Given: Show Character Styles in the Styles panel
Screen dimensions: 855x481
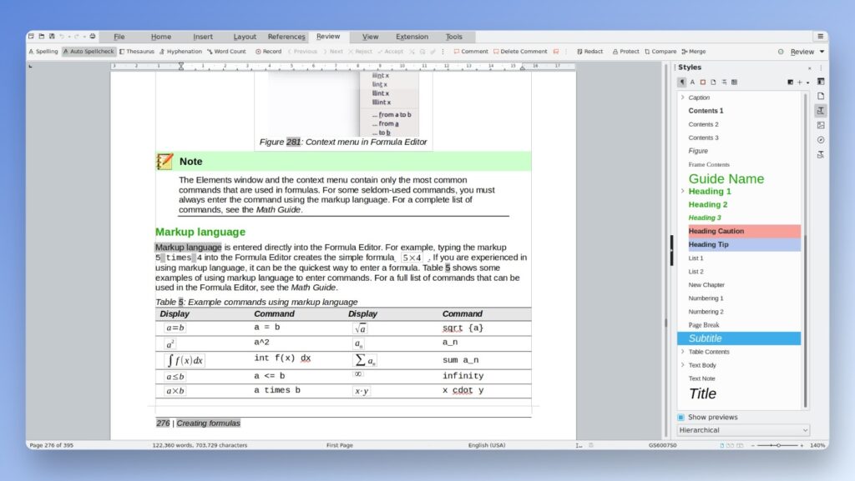Looking at the screenshot, I should point(692,83).
